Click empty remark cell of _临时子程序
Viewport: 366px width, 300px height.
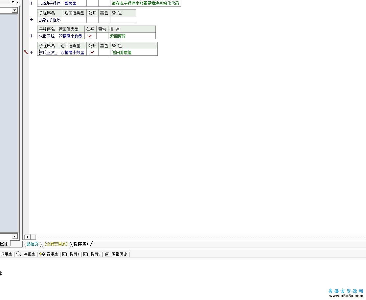pos(123,20)
